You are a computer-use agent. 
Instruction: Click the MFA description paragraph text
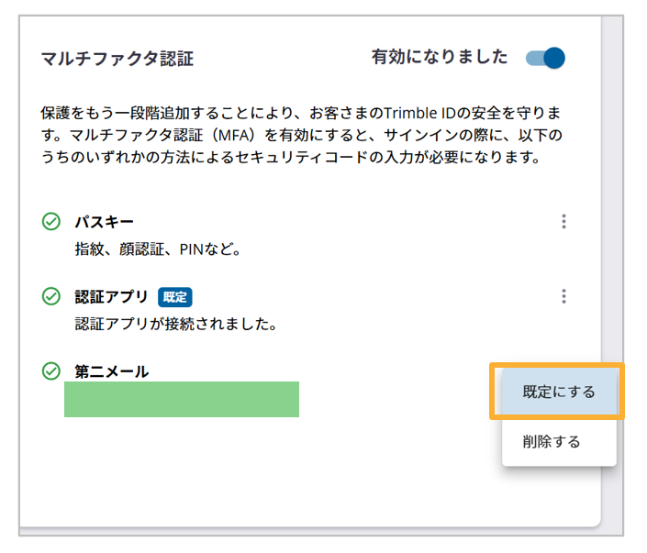point(301,136)
